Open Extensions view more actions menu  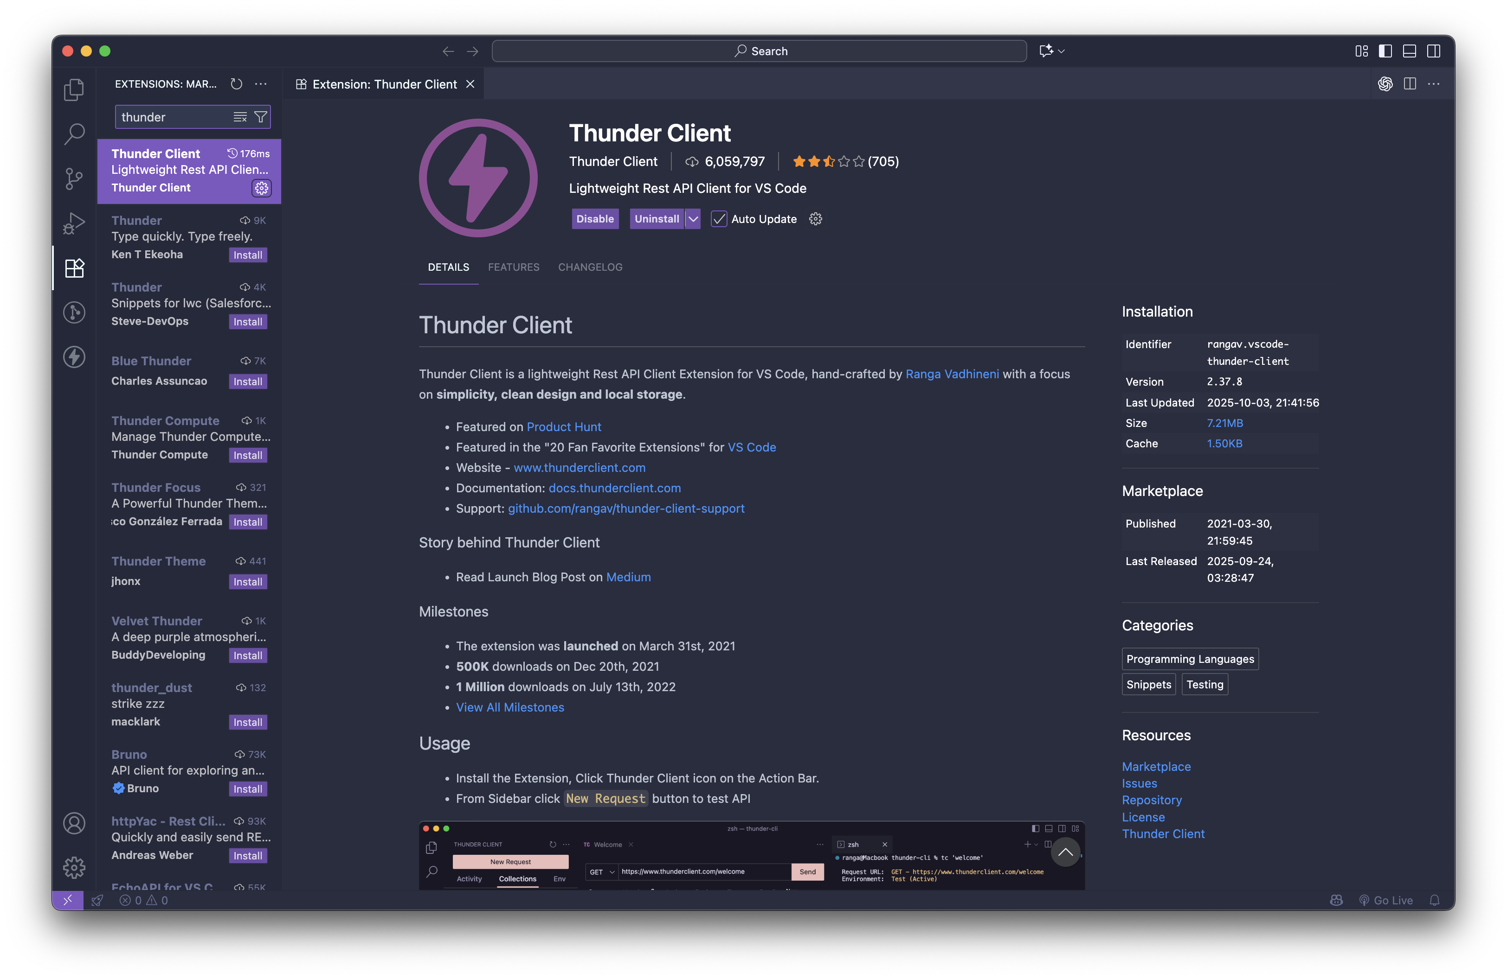pyautogui.click(x=261, y=84)
